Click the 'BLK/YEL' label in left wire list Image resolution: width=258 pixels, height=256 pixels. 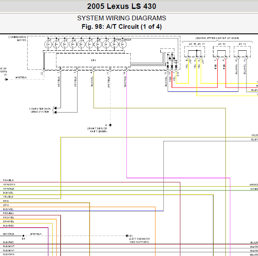[8, 193]
